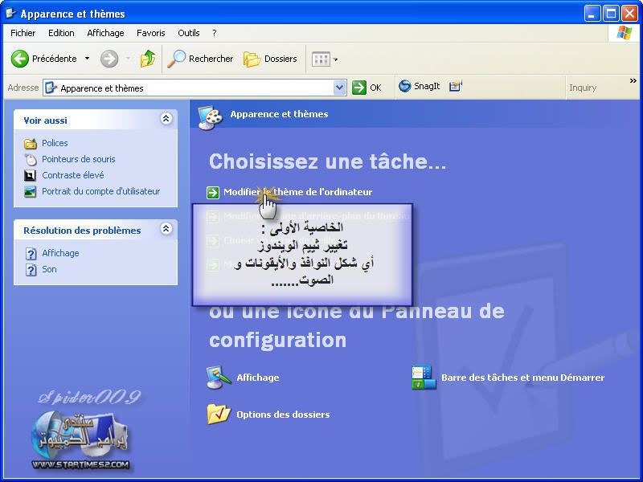
Task: Click the help icon beside Son
Action: click(x=31, y=270)
